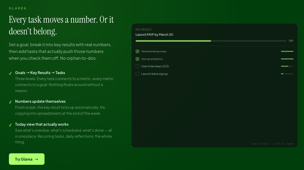This screenshot has width=304, height=170.
Task: Click the Launch beta signup progress bar
Action: click(287, 74)
